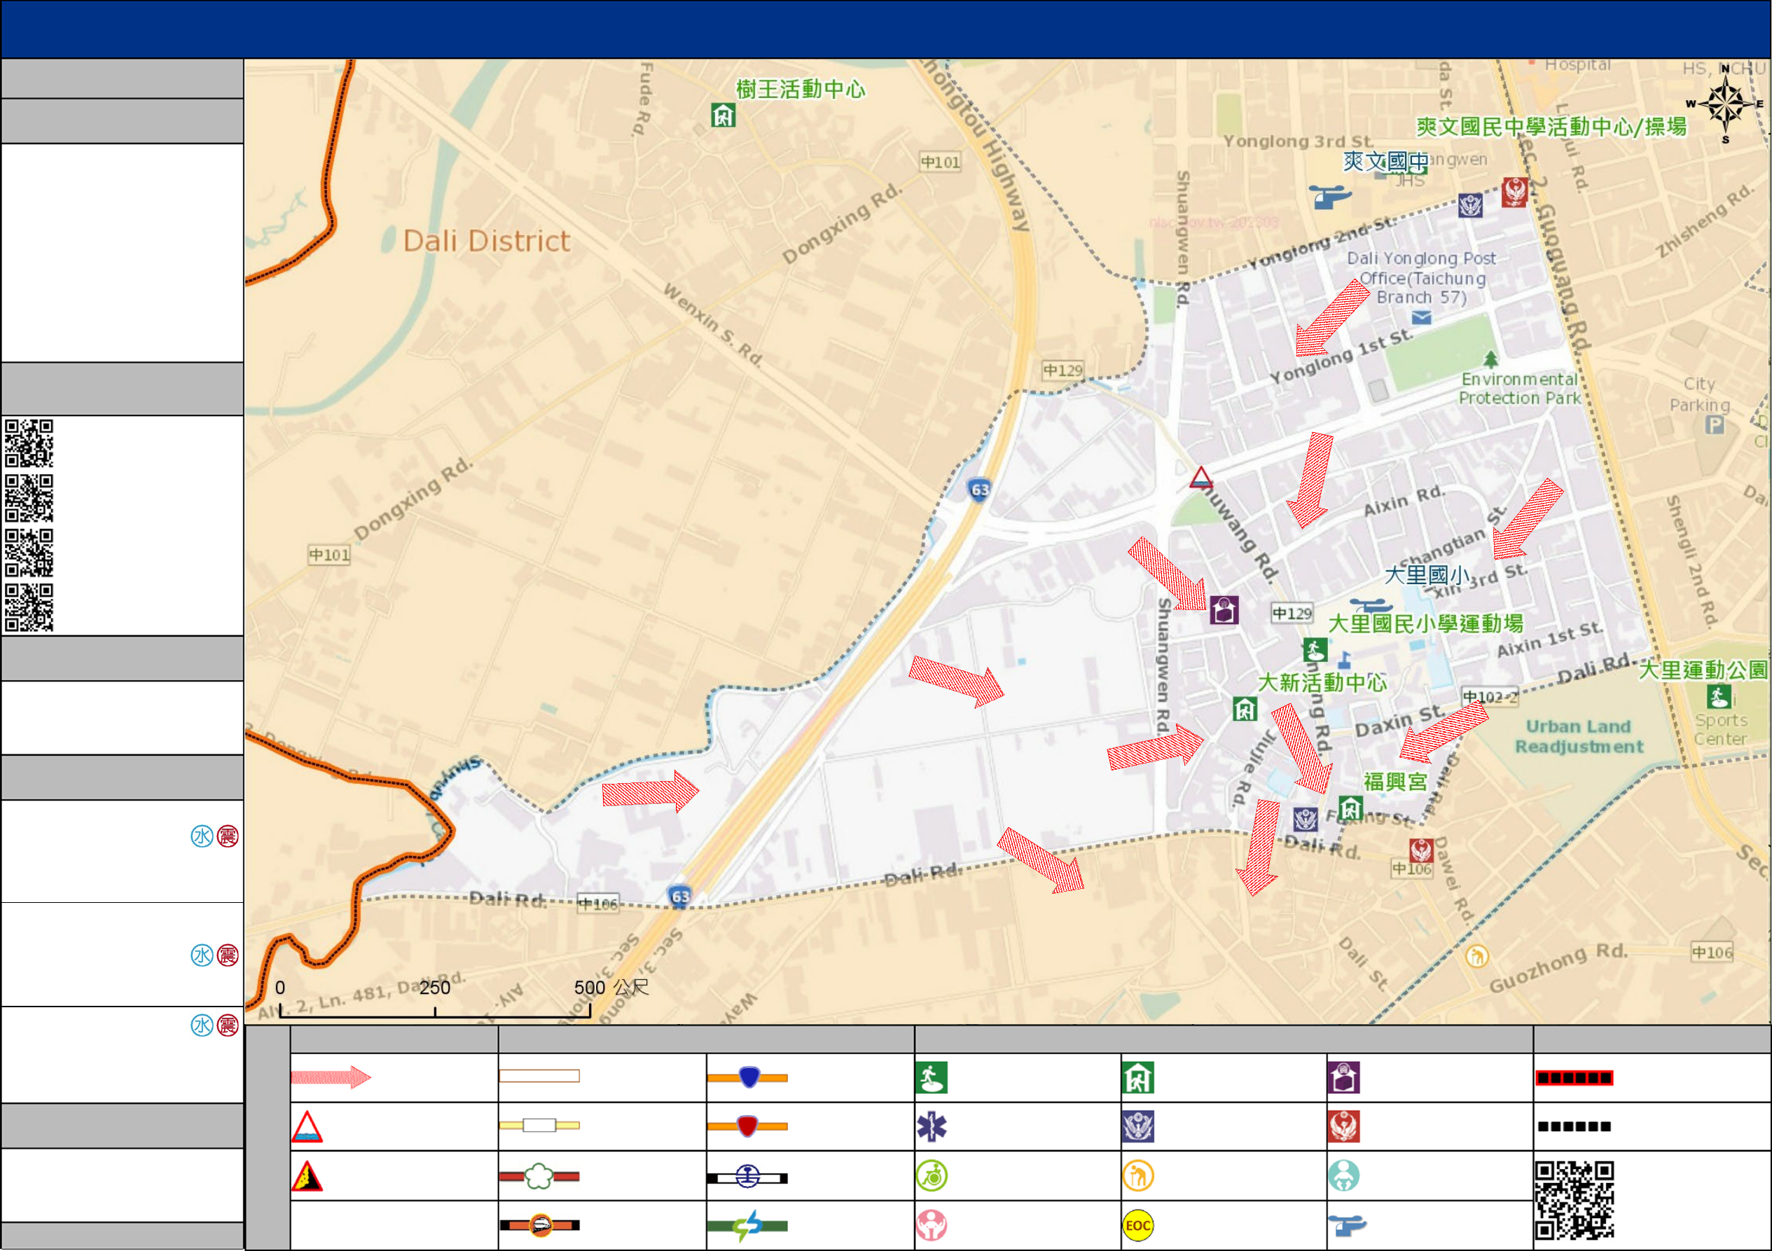Click the Highway 63 shield near Zhongtou Highway
This screenshot has height=1251, width=1772.
coord(979,490)
